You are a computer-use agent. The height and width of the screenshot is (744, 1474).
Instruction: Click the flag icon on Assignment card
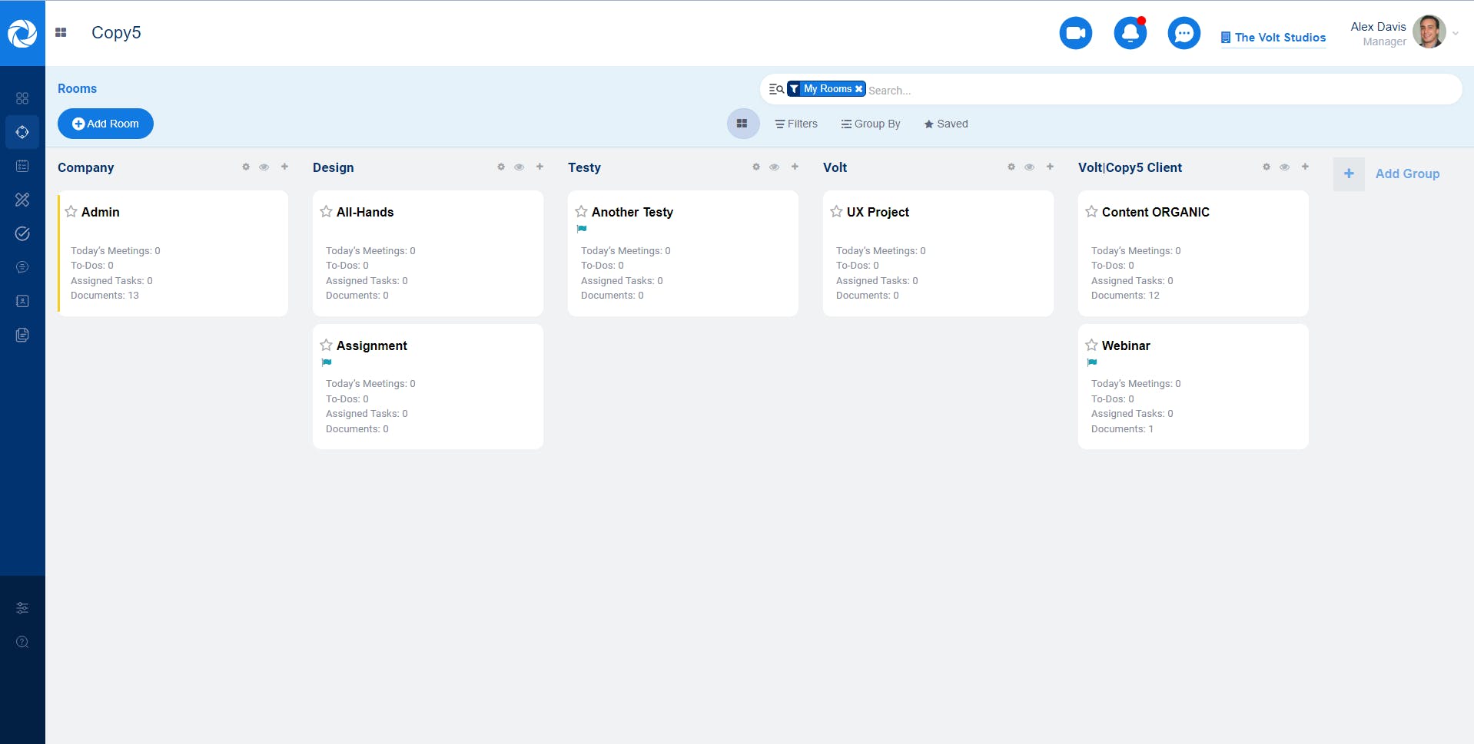327,362
